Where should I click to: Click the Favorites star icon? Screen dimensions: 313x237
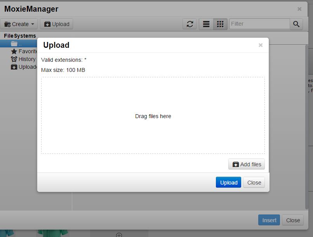pos(14,51)
